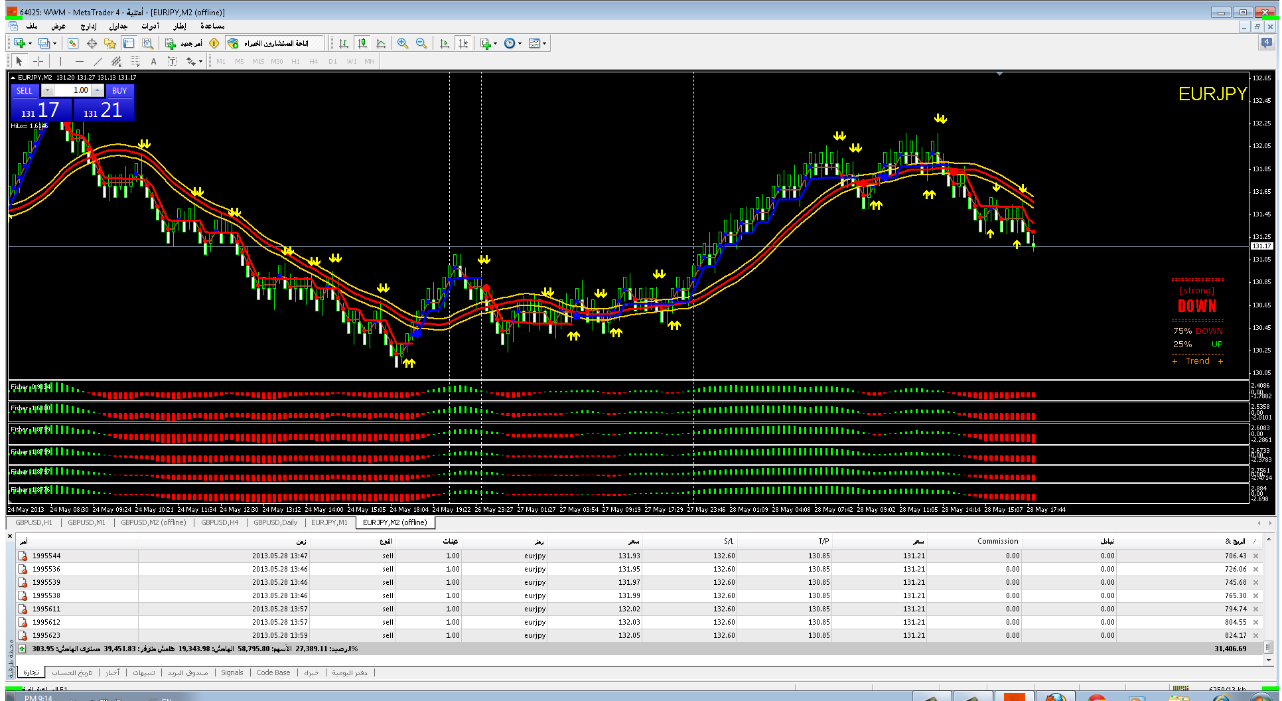Toggle chart auto scroll
Screen dimensions: 1282x701
[445, 43]
